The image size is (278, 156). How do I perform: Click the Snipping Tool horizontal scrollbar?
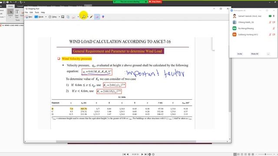(126, 142)
